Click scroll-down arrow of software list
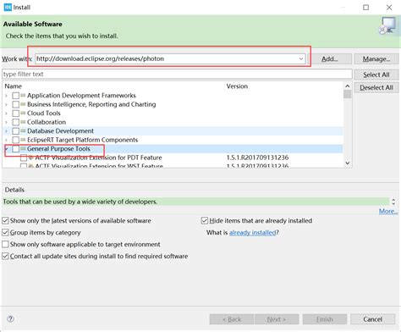This screenshot has height=332, width=401. pyautogui.click(x=348, y=163)
